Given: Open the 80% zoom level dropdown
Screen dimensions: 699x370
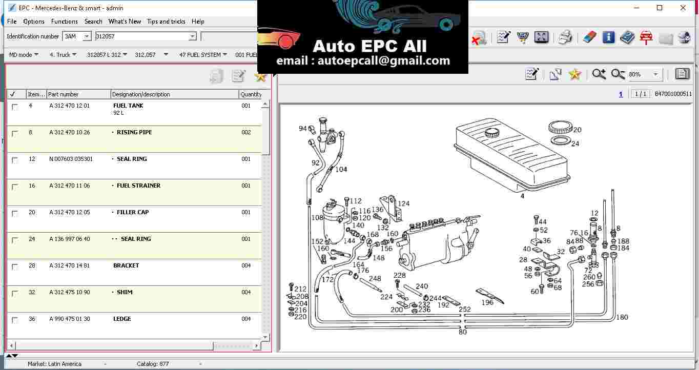Looking at the screenshot, I should click(x=655, y=74).
